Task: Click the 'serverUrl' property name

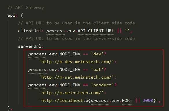Action: [29, 46]
